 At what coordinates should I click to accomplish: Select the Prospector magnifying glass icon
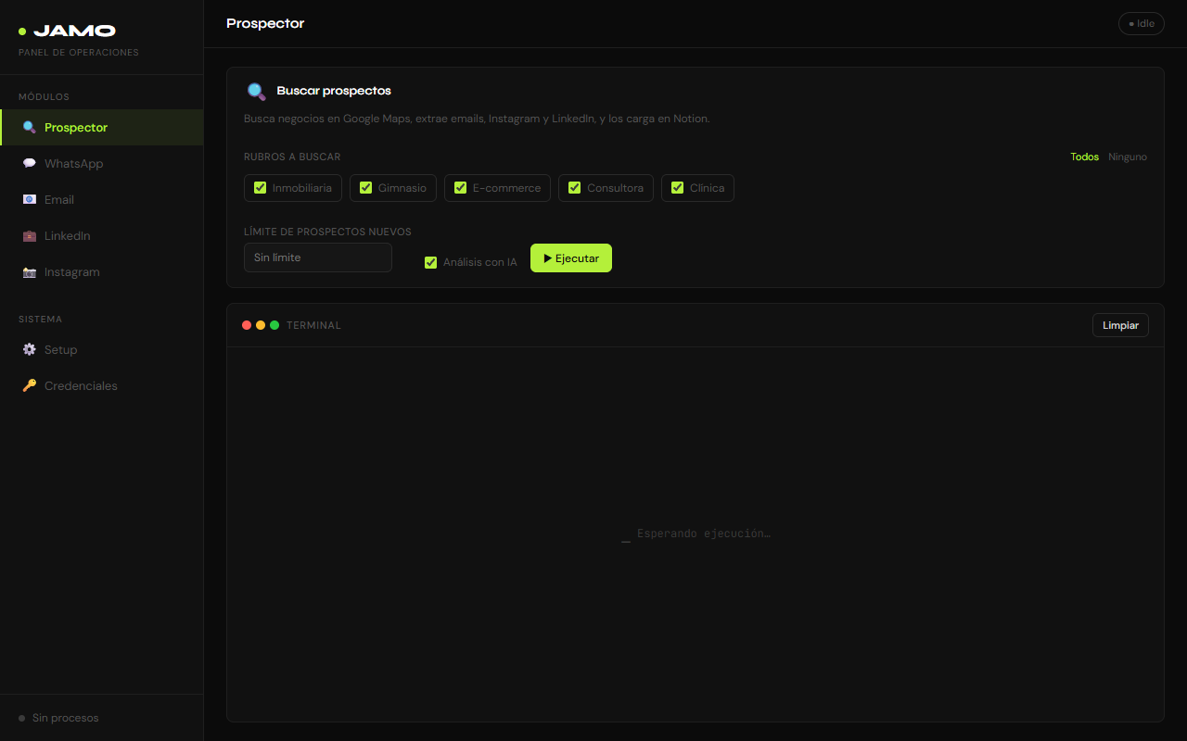click(28, 127)
